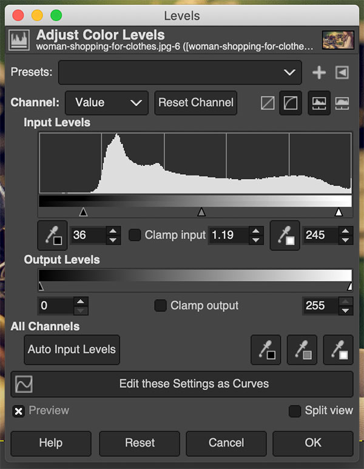Screen dimensions: 364x469
Task: Enable the Clamp output checkbox
Action: point(161,306)
